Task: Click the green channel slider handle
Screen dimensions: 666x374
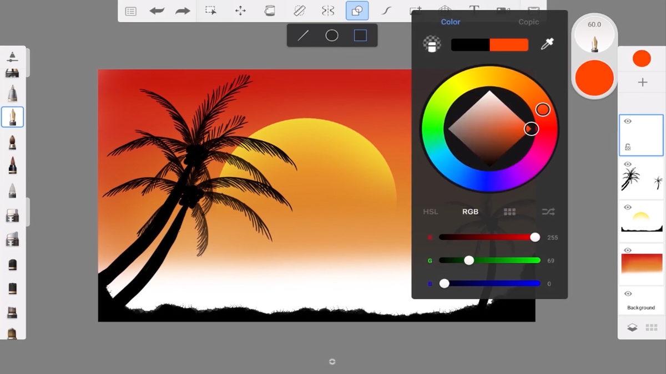Action: click(x=469, y=260)
